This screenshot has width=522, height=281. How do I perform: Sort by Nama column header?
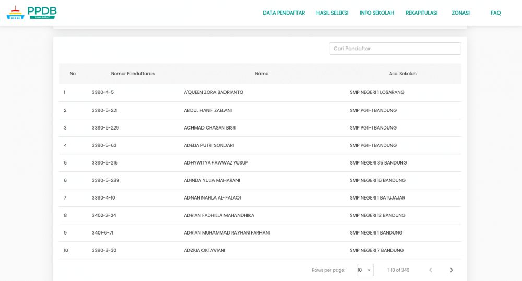(262, 74)
